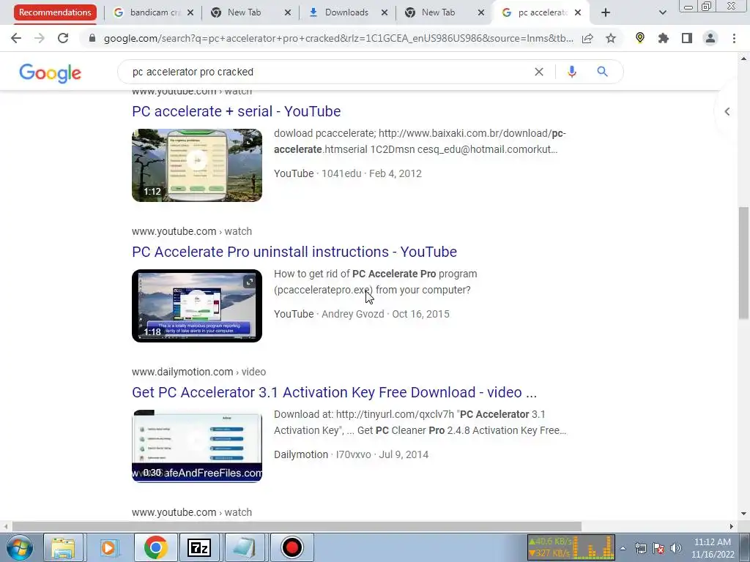Click the horizontal scrollbar thumb

tap(297, 527)
